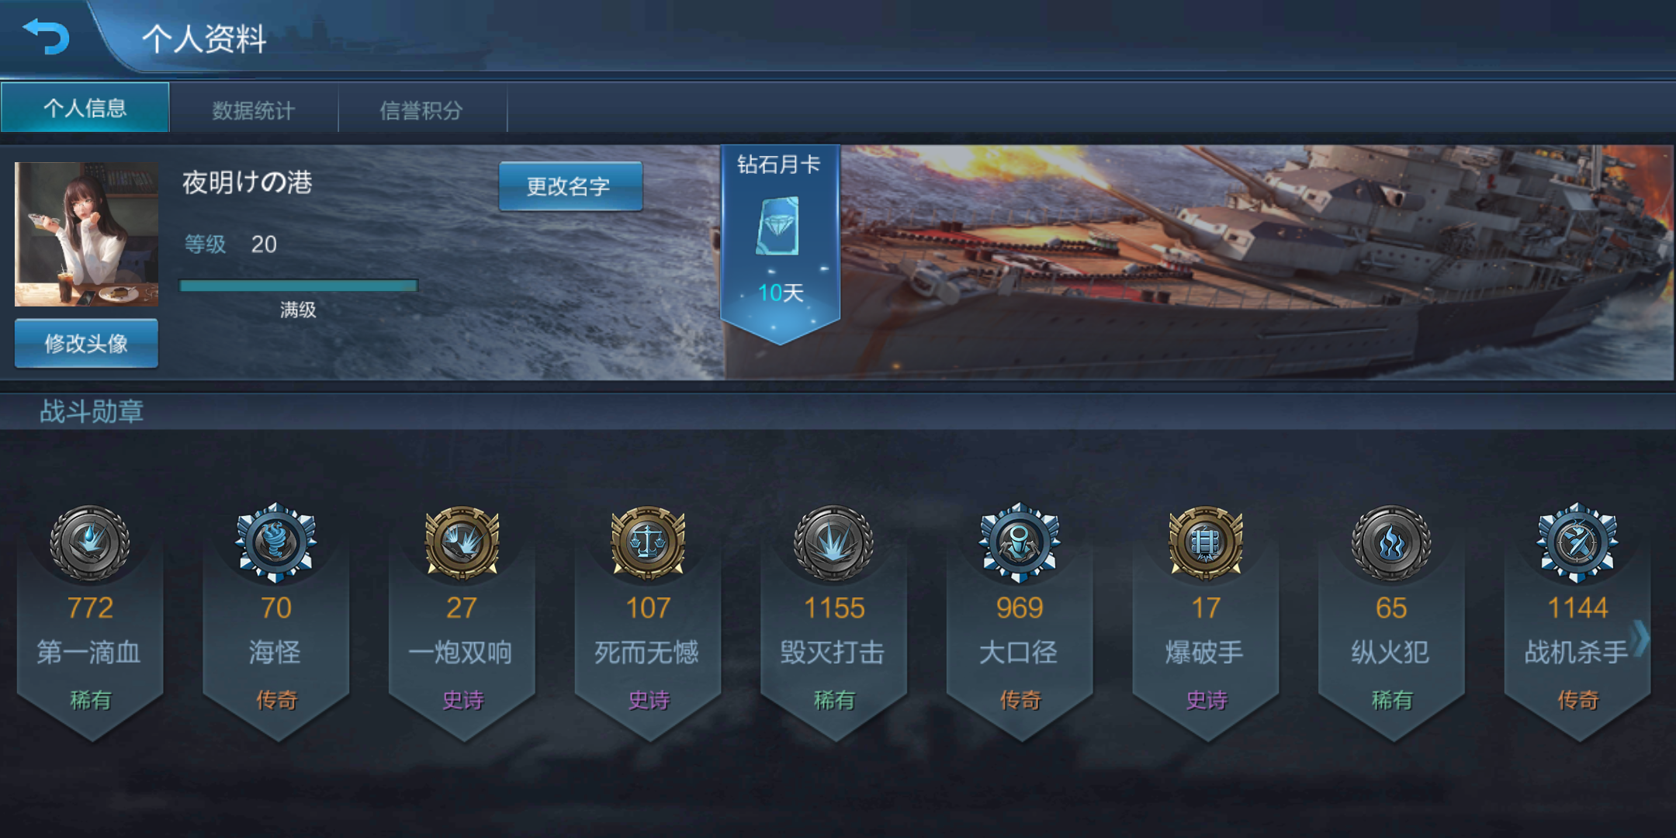Open the 钻石月卡 diamond card icon
Screen dimensions: 1676x838
(778, 226)
